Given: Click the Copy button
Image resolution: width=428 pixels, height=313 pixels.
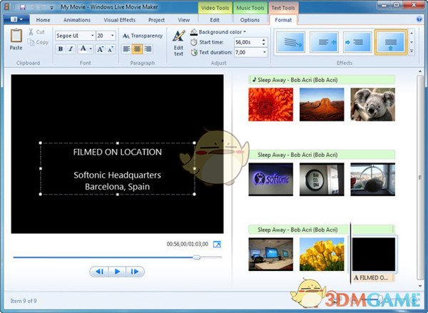Looking at the screenshot, I should point(37,42).
